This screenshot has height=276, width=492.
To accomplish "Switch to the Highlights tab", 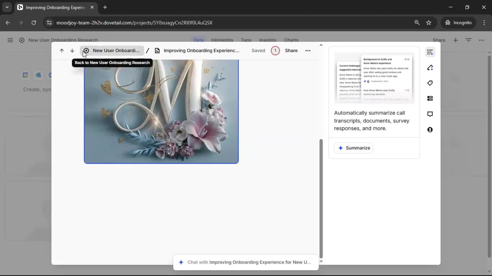I will point(222,40).
